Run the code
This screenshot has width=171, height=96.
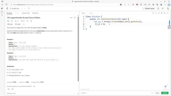coord(157,93)
